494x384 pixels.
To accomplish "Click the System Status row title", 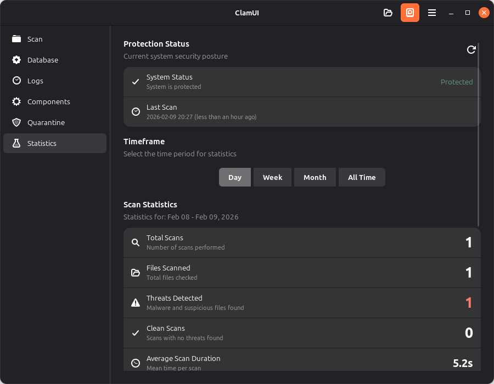I will [x=170, y=77].
